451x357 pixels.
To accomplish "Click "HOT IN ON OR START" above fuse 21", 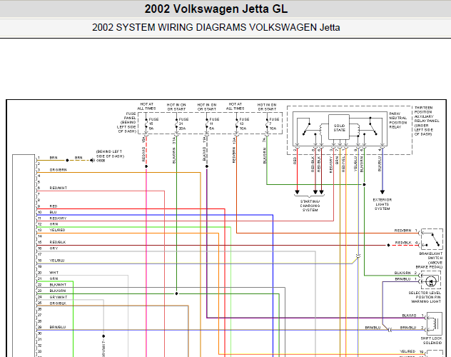I will [x=176, y=107].
